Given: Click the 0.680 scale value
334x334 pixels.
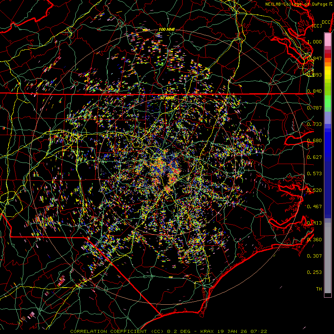Looking at the screenshot, I should [x=314, y=141].
